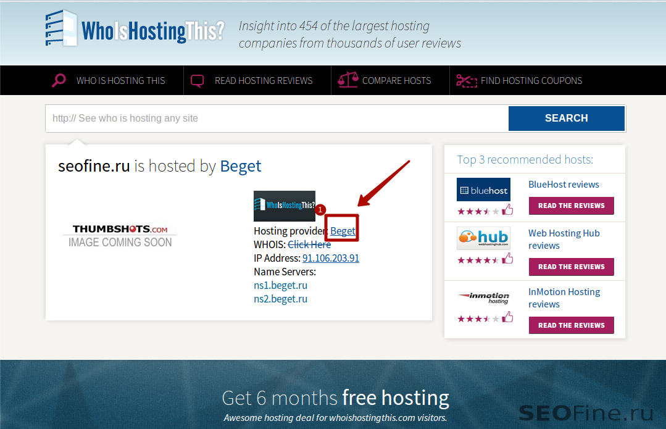Click the Web Hosting Hub star rating
The height and width of the screenshot is (429, 666).
(478, 260)
